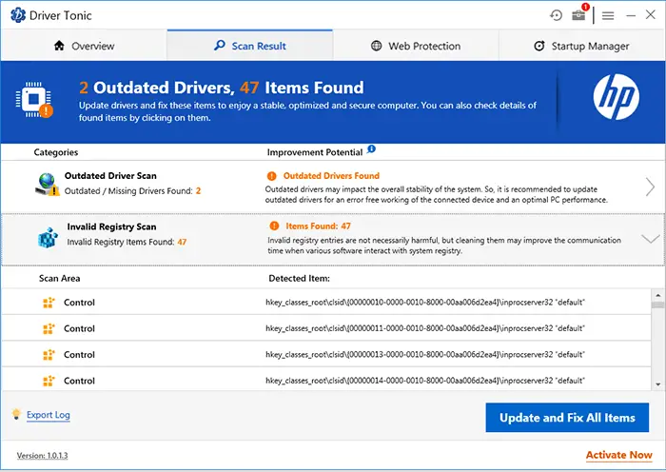Click the Improvement Potential info icon

point(371,149)
